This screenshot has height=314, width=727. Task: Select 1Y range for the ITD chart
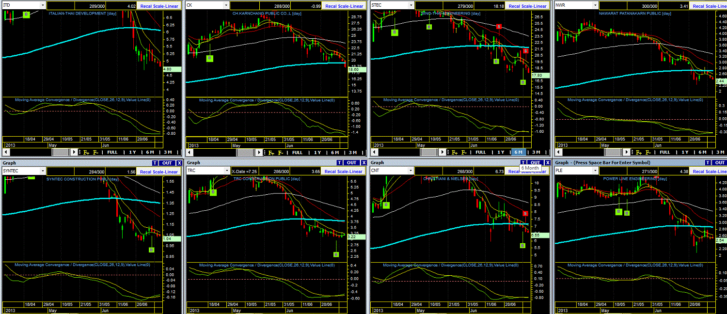tap(132, 152)
